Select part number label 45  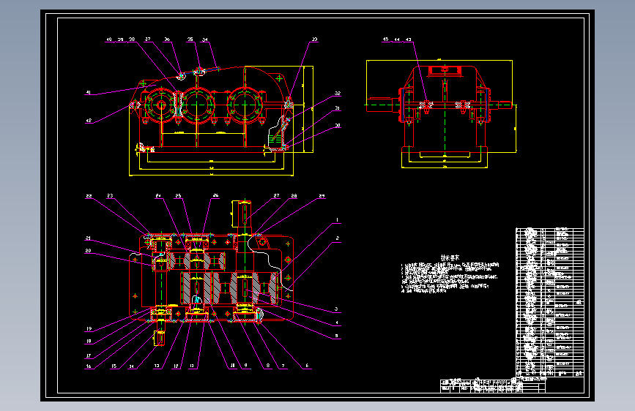pos(385,39)
